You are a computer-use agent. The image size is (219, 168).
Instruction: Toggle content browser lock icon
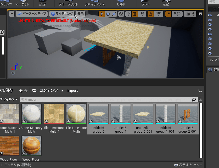[x=200, y=91]
